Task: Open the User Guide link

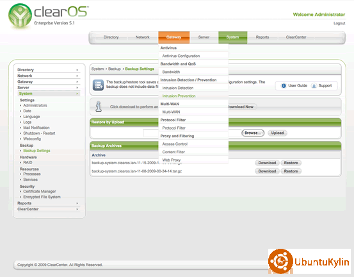Action: pos(298,86)
